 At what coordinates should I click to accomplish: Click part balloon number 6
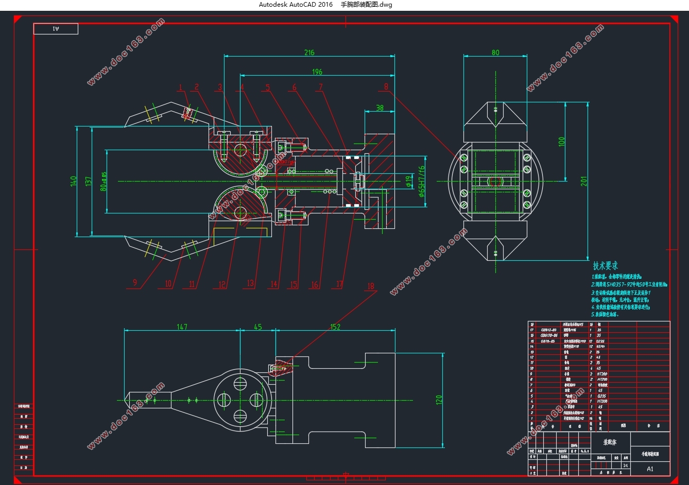click(x=295, y=87)
